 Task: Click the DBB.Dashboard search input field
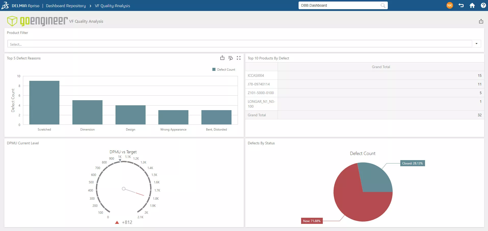coord(339,5)
